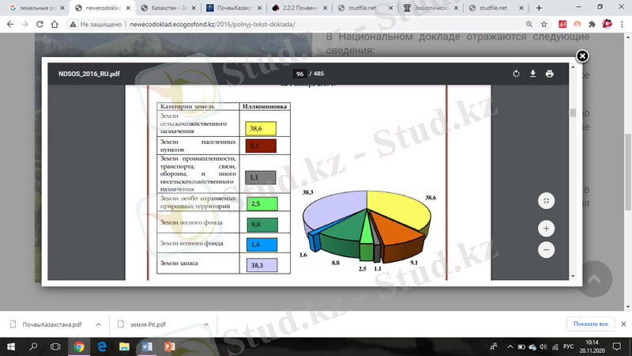
Task: Expand options for ПочвыКазахстана.pdf download
Action: tap(98, 324)
